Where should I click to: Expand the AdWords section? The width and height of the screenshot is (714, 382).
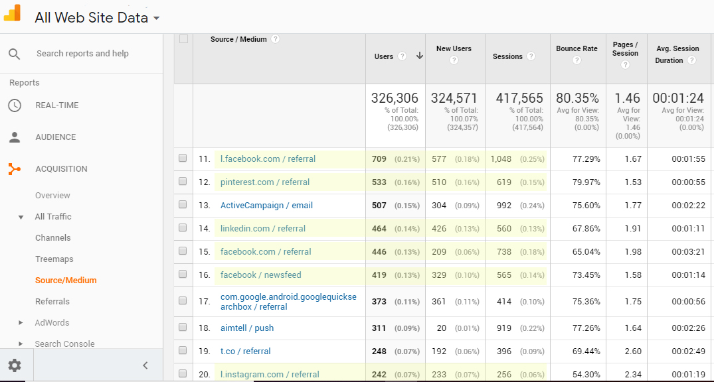pos(21,323)
